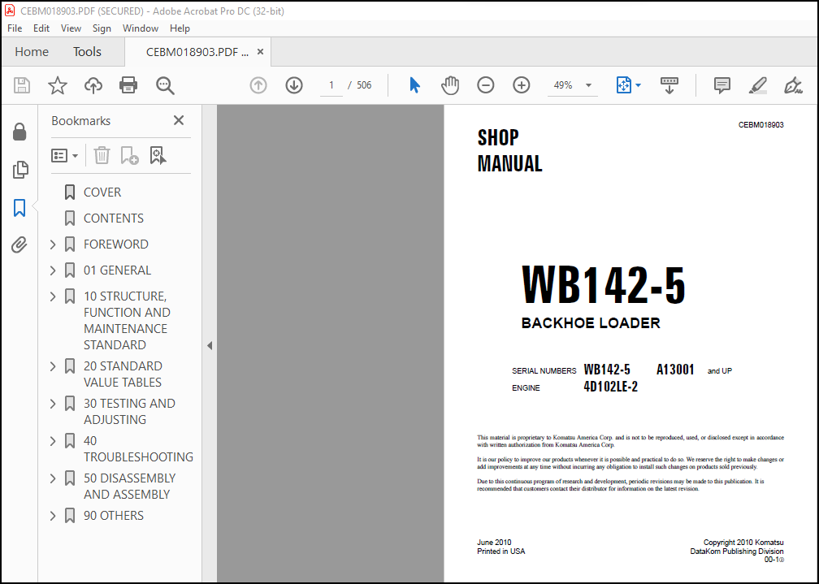The image size is (819, 584).
Task: Open the View menu
Action: [x=71, y=28]
